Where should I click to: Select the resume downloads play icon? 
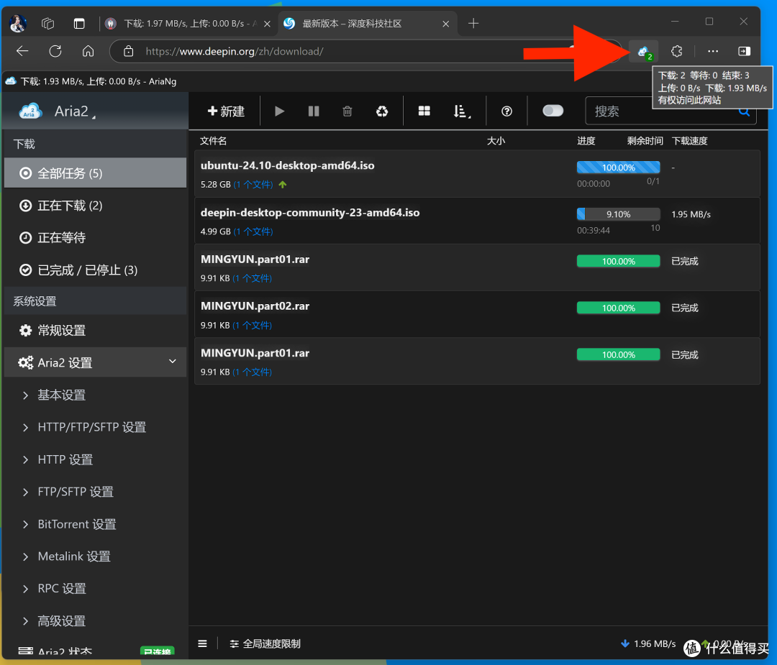click(279, 111)
